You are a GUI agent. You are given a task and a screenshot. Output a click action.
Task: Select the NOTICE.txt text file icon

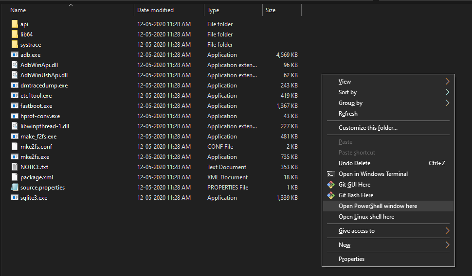coord(15,167)
